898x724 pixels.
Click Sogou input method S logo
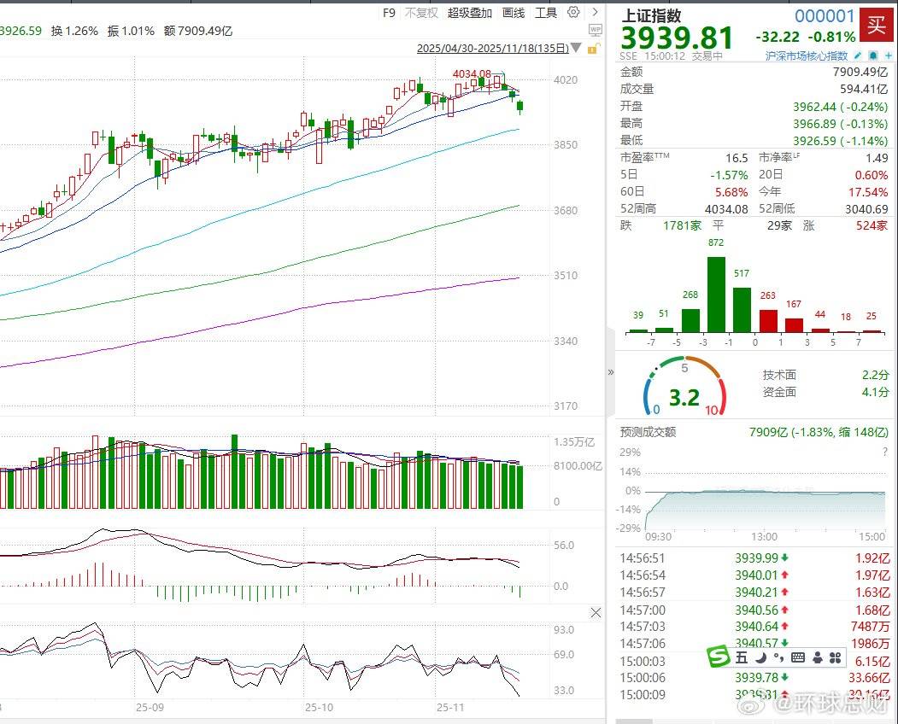coord(717,657)
